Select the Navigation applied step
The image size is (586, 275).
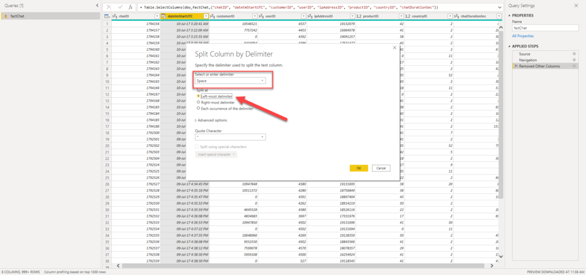528,60
